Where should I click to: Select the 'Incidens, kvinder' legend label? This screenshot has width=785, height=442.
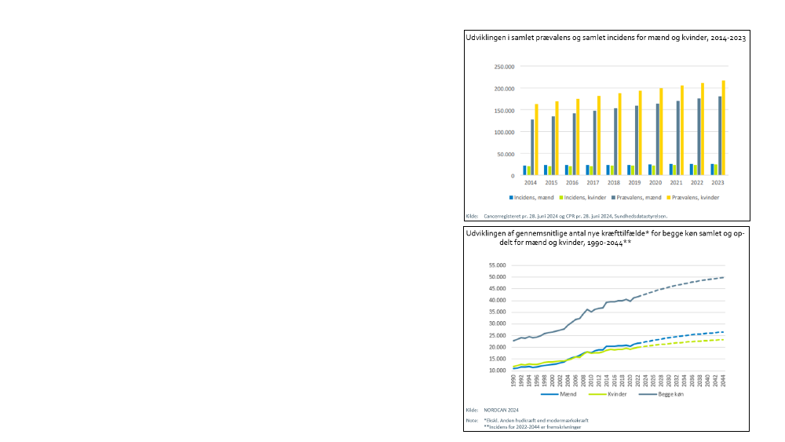click(x=586, y=198)
